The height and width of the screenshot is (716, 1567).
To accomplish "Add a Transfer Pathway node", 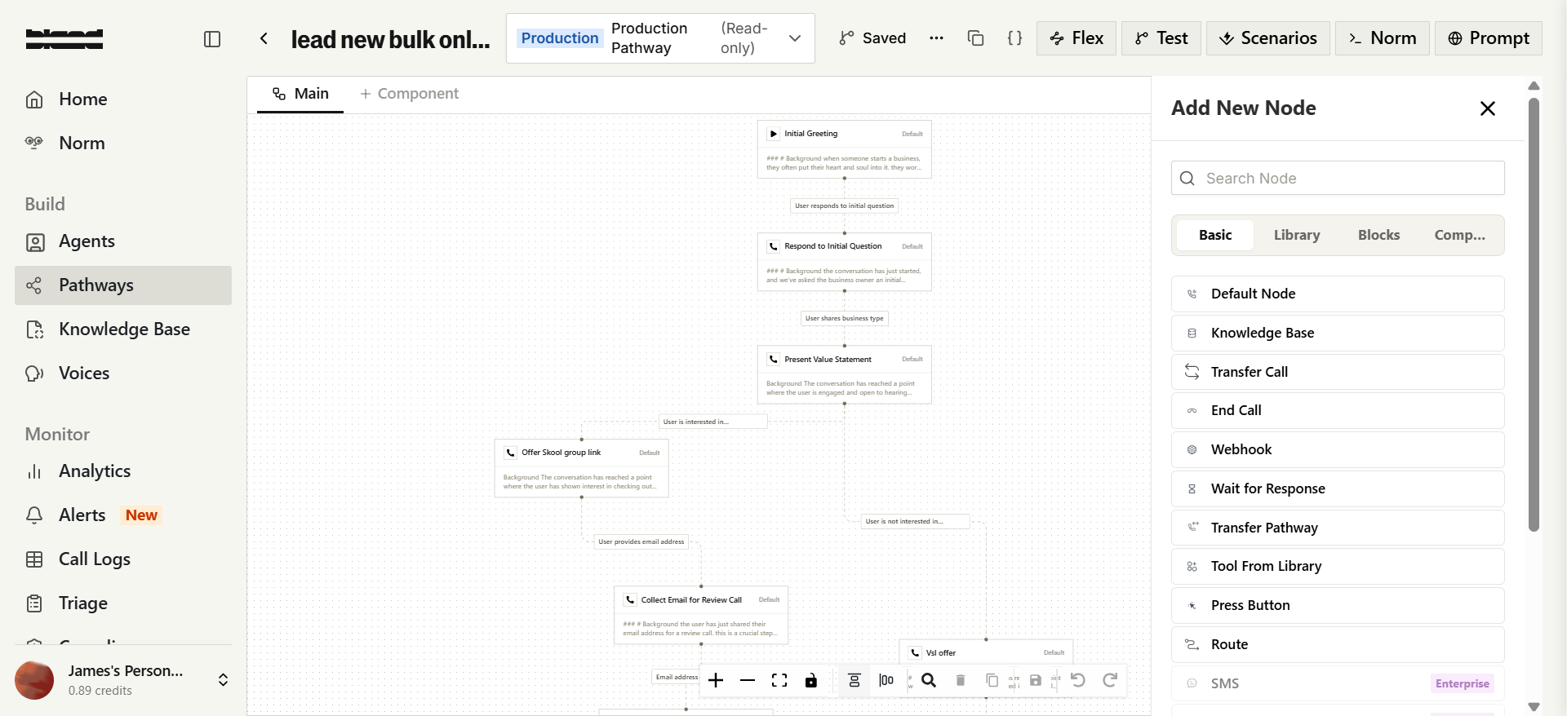I will click(1338, 528).
